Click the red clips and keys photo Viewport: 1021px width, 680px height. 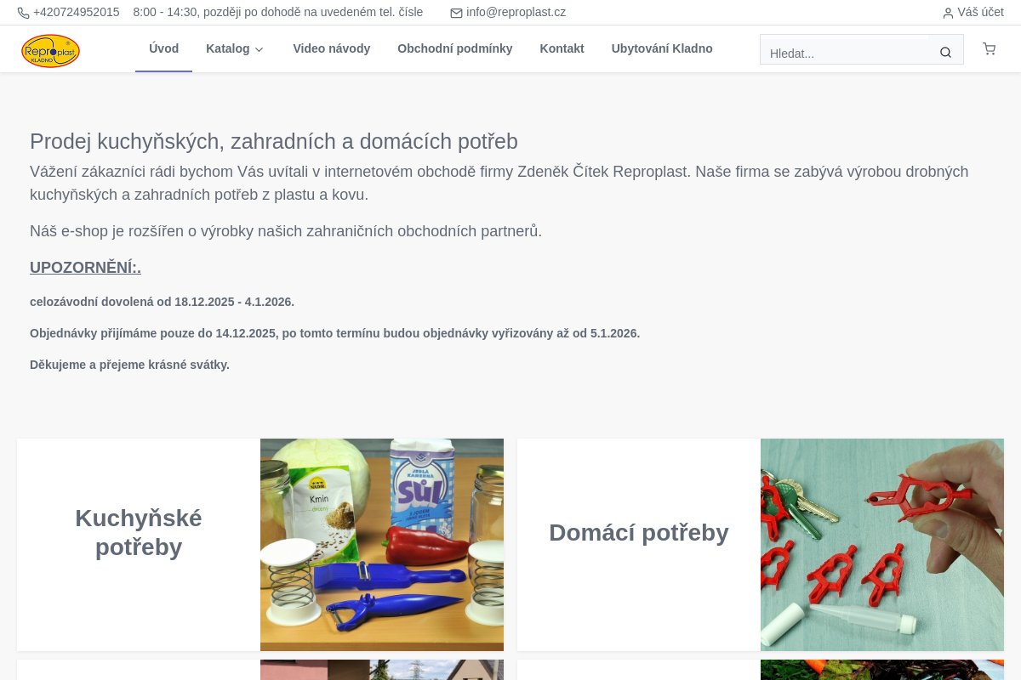(882, 544)
